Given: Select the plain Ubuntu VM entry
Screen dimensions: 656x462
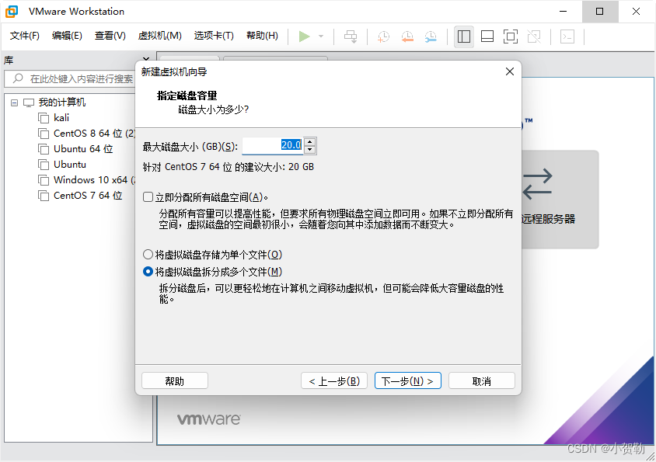Looking at the screenshot, I should pos(70,165).
